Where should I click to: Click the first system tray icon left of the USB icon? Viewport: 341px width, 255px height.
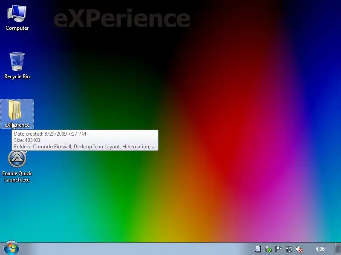pyautogui.click(x=258, y=249)
